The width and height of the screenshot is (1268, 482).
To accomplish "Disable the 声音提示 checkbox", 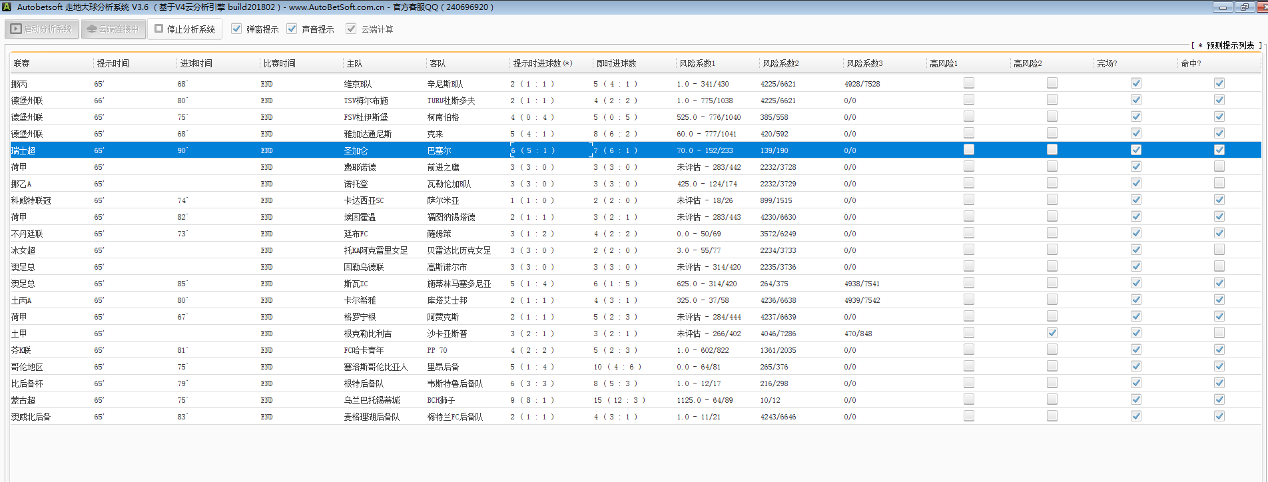I will [292, 29].
